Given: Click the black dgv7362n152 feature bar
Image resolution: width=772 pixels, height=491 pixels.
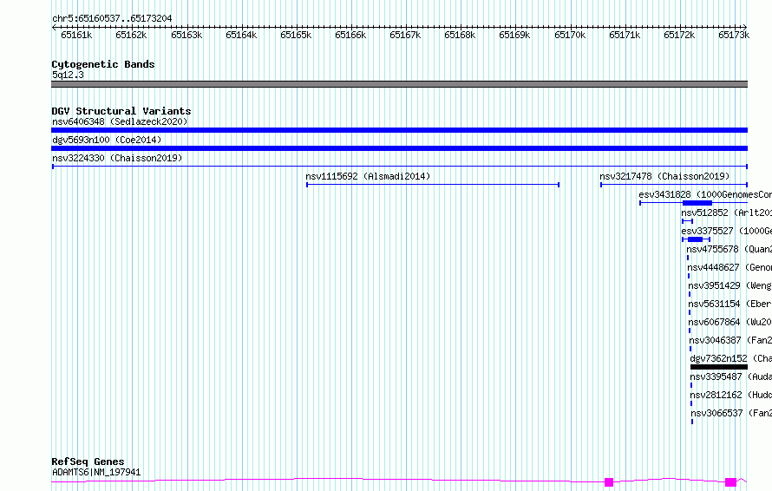Looking at the screenshot, I should coord(719,367).
